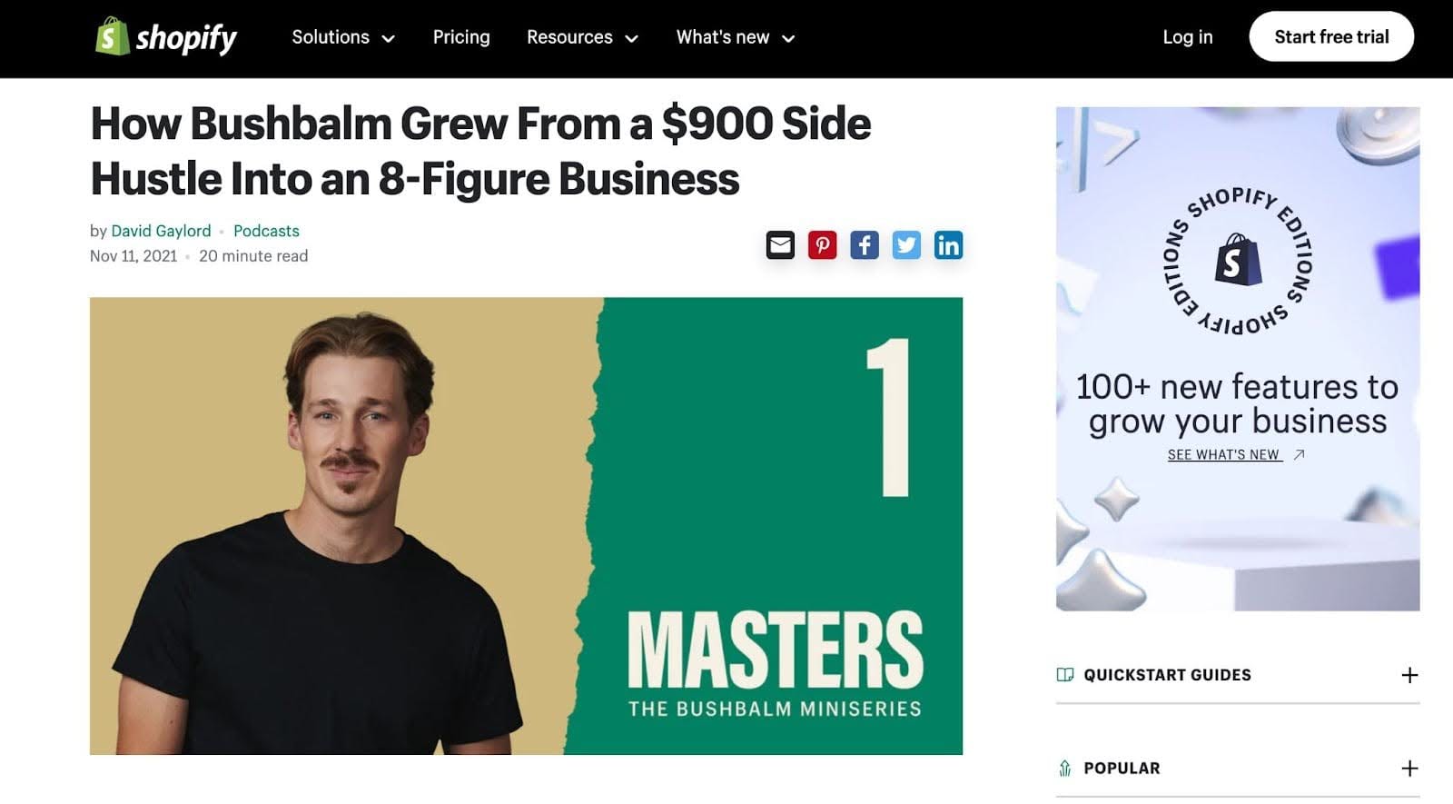Share article on Twitter
The image size is (1453, 804).
click(906, 245)
